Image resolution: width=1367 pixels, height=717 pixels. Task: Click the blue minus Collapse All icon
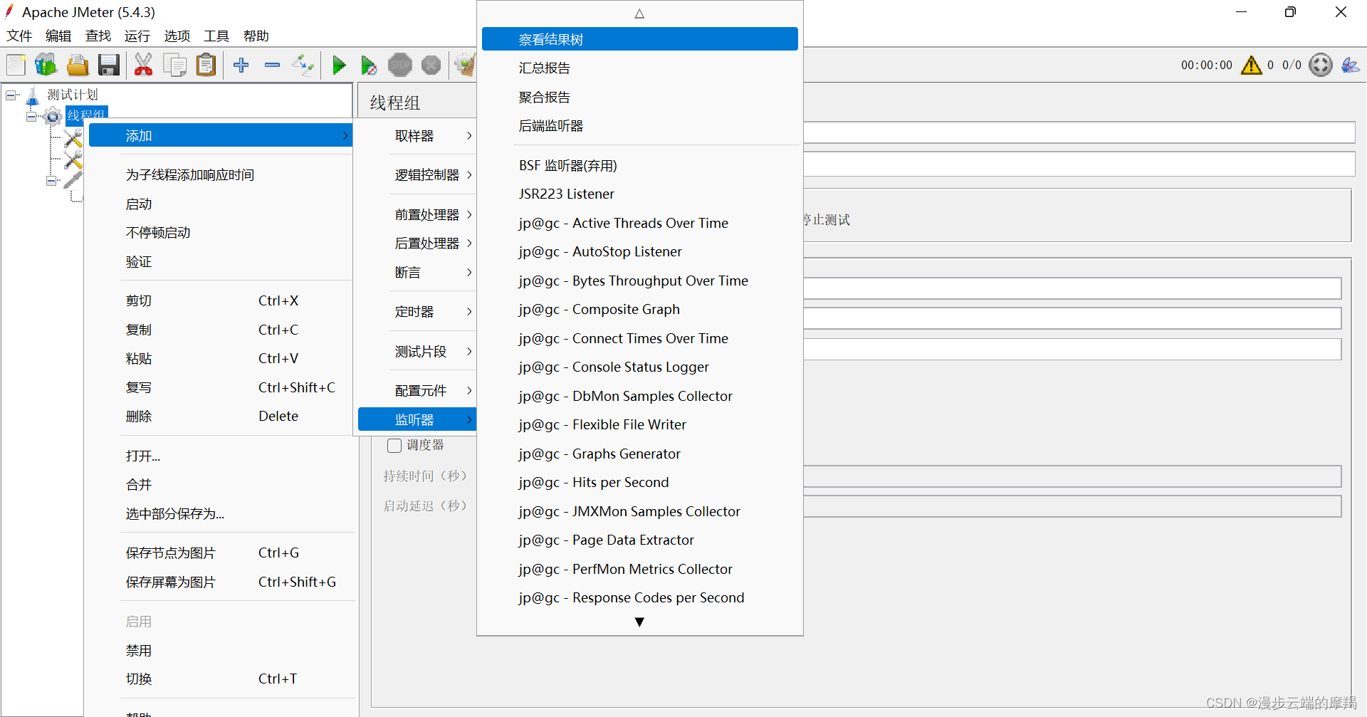(x=272, y=65)
